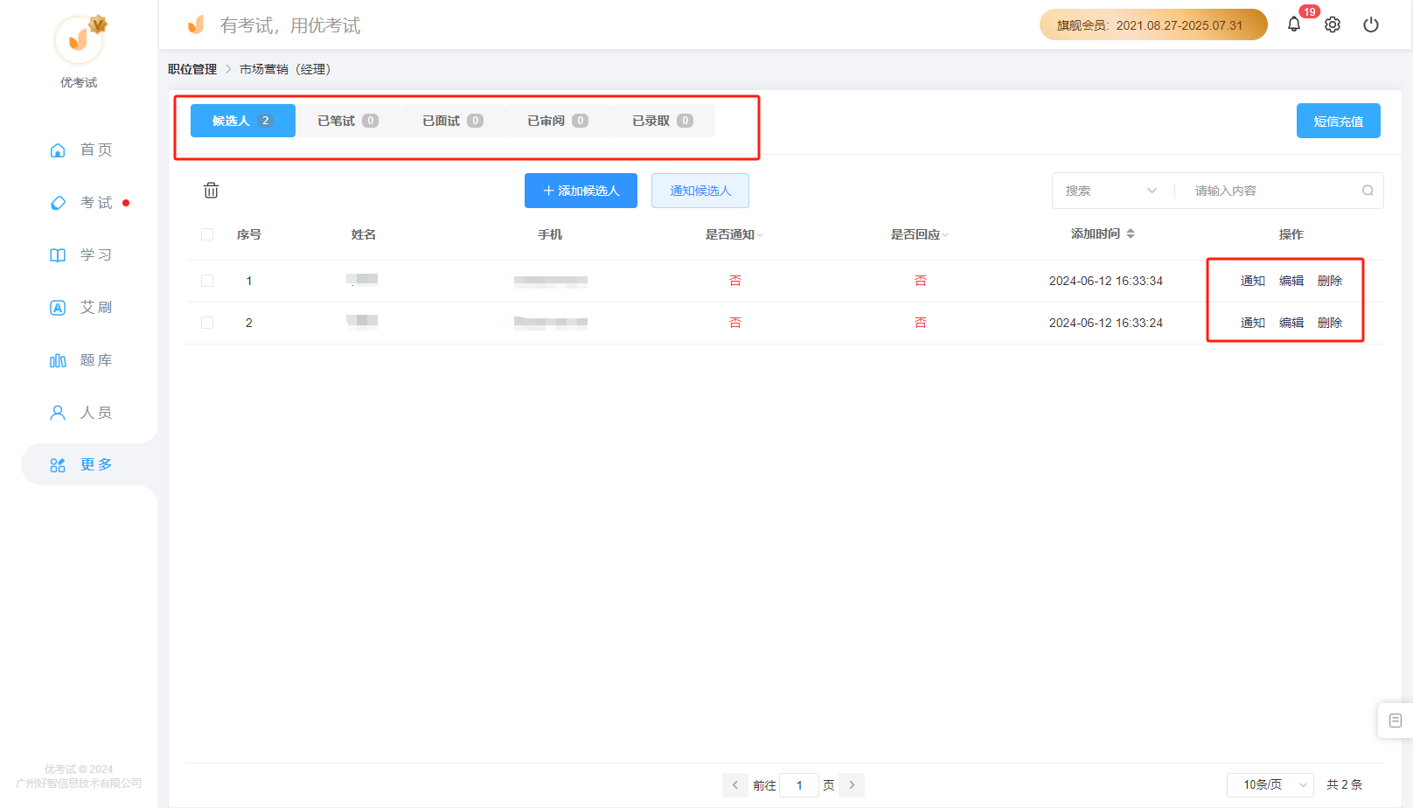This screenshot has height=808, width=1413.
Task: Go to the previous page arrow
Action: (x=735, y=784)
